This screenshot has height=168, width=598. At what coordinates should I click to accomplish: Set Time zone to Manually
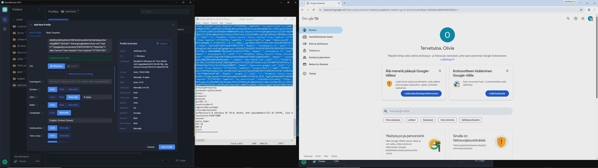pyautogui.click(x=64, y=136)
